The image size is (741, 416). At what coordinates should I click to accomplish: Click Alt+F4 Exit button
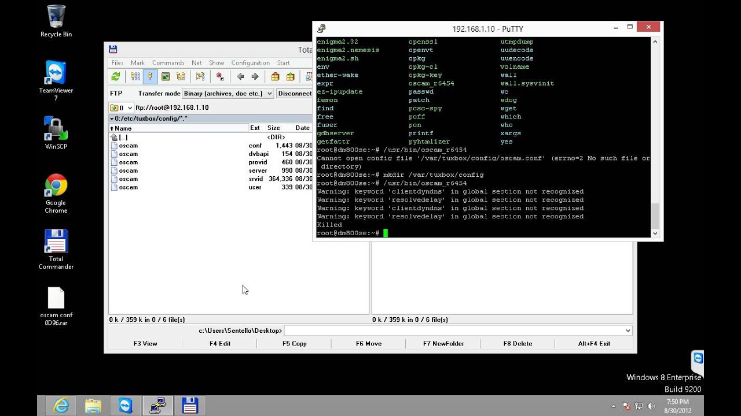coord(594,343)
